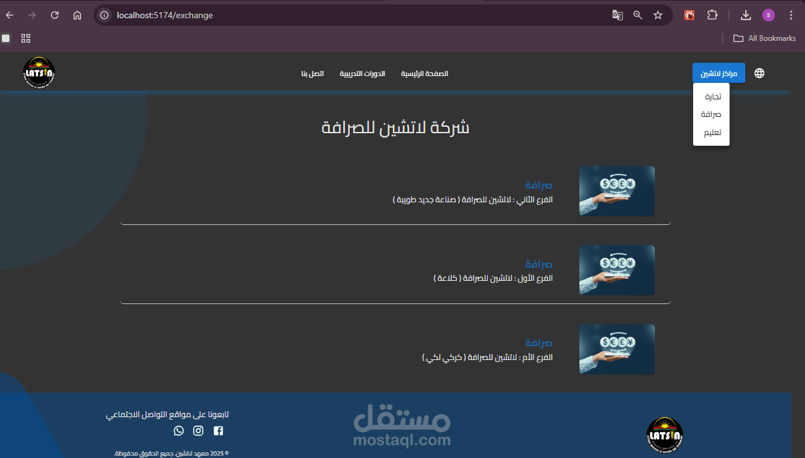Click صرافة heading of الفرع الأول card

(x=539, y=264)
